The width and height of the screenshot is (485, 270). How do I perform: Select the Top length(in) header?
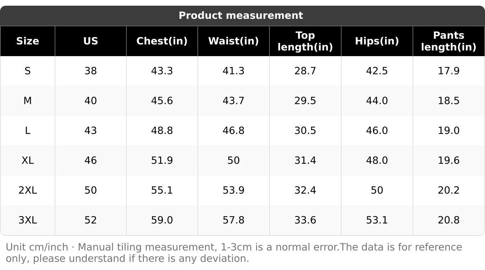click(305, 41)
